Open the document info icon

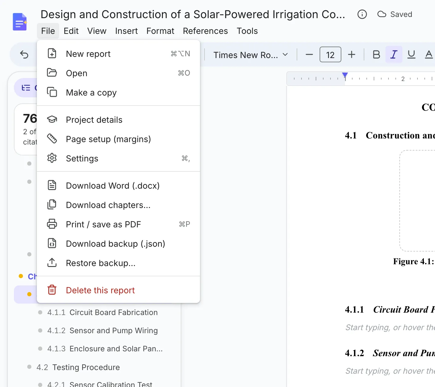[362, 14]
